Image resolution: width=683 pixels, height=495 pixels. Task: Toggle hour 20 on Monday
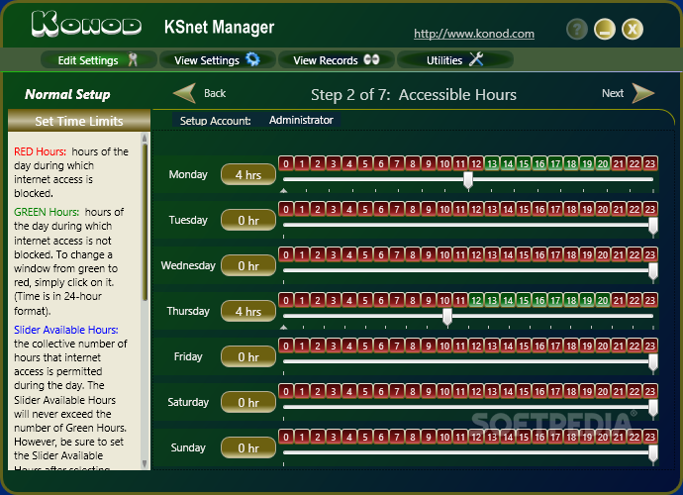[603, 163]
